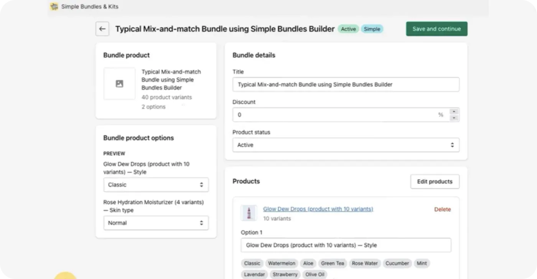Open the Skin type dropdown set to Normal
This screenshot has height=279, width=537.
tap(156, 223)
